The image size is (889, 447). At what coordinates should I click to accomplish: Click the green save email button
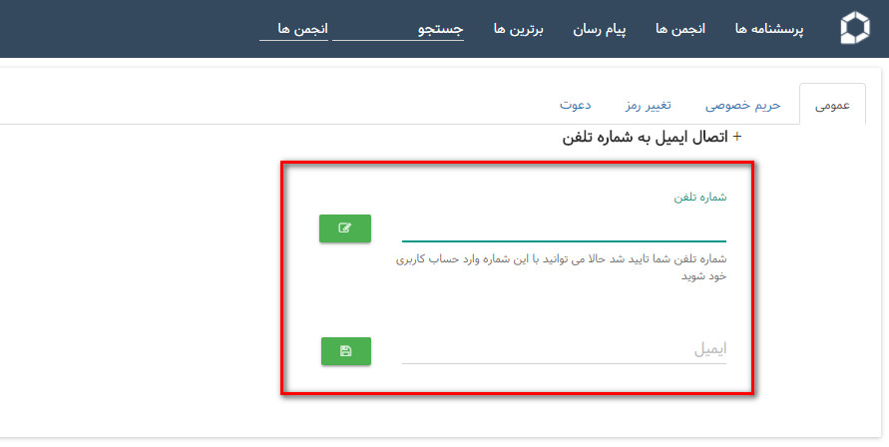(345, 351)
